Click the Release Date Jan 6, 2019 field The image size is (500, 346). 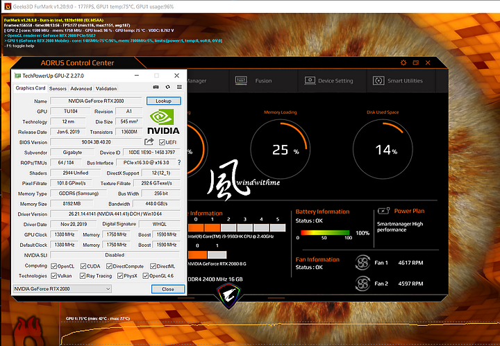68,132
